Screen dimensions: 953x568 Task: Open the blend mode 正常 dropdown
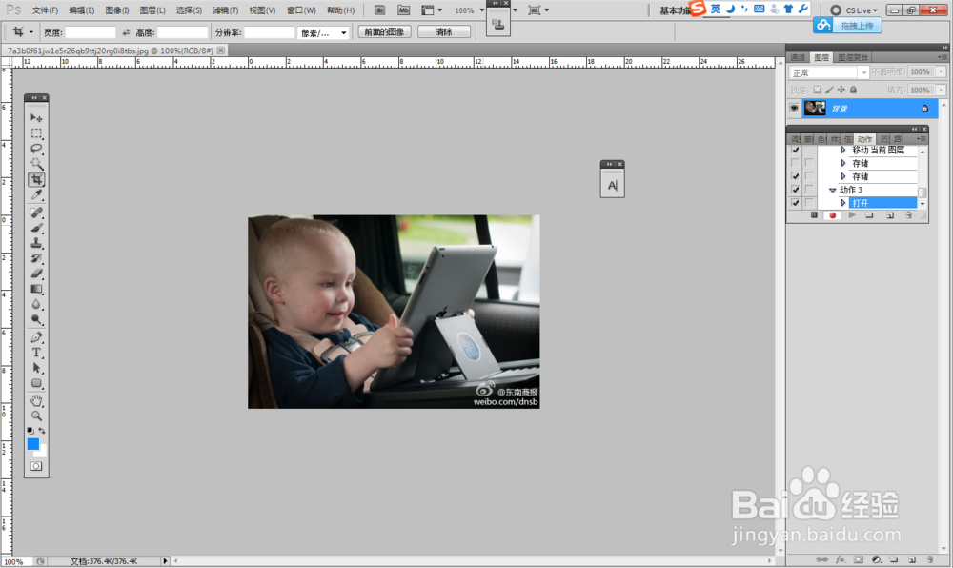coord(830,72)
